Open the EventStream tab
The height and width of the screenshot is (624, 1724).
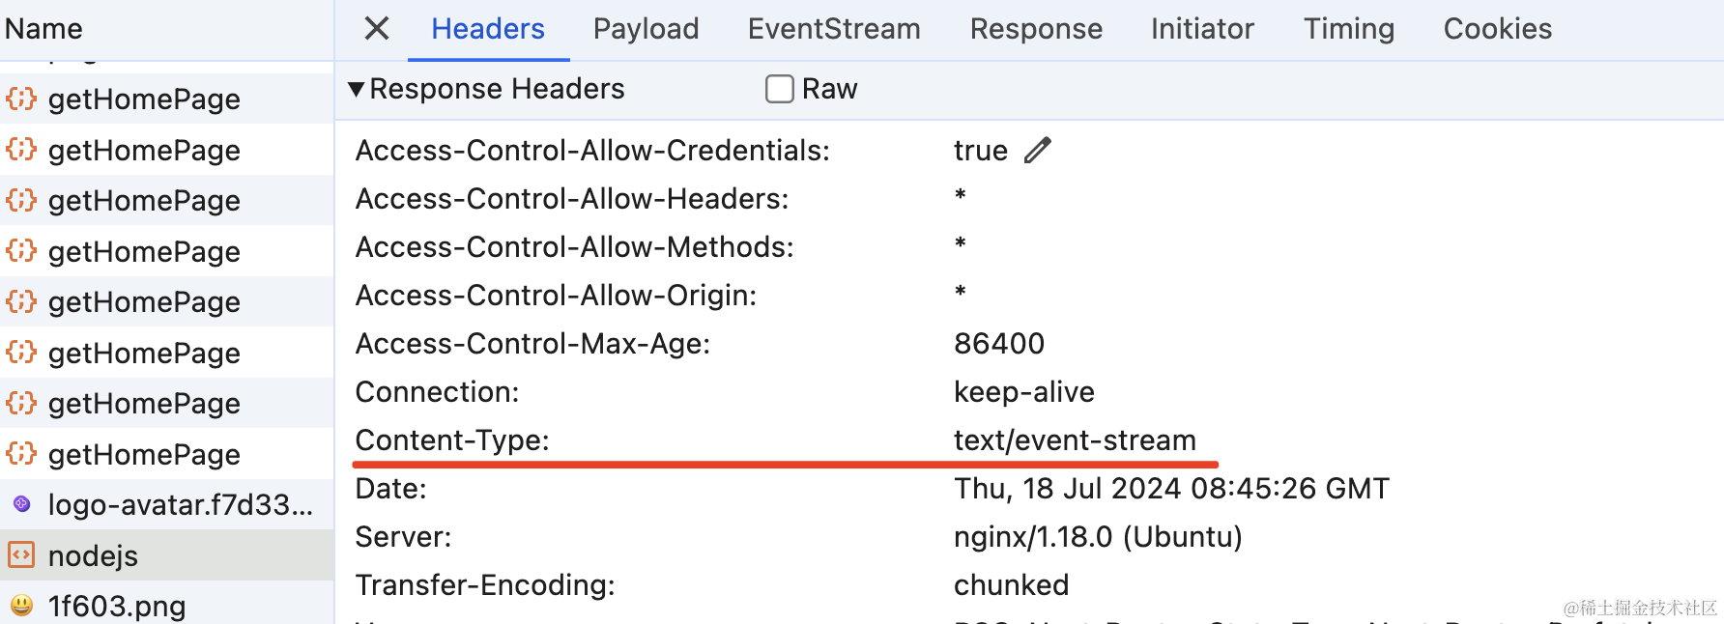[x=834, y=29]
